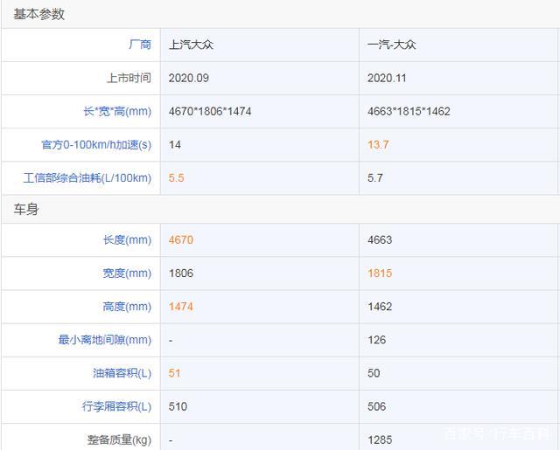Image resolution: width=560 pixels, height=450 pixels.
Task: Open the 工信部综合油耗(L/100km) link
Action: [x=87, y=178]
